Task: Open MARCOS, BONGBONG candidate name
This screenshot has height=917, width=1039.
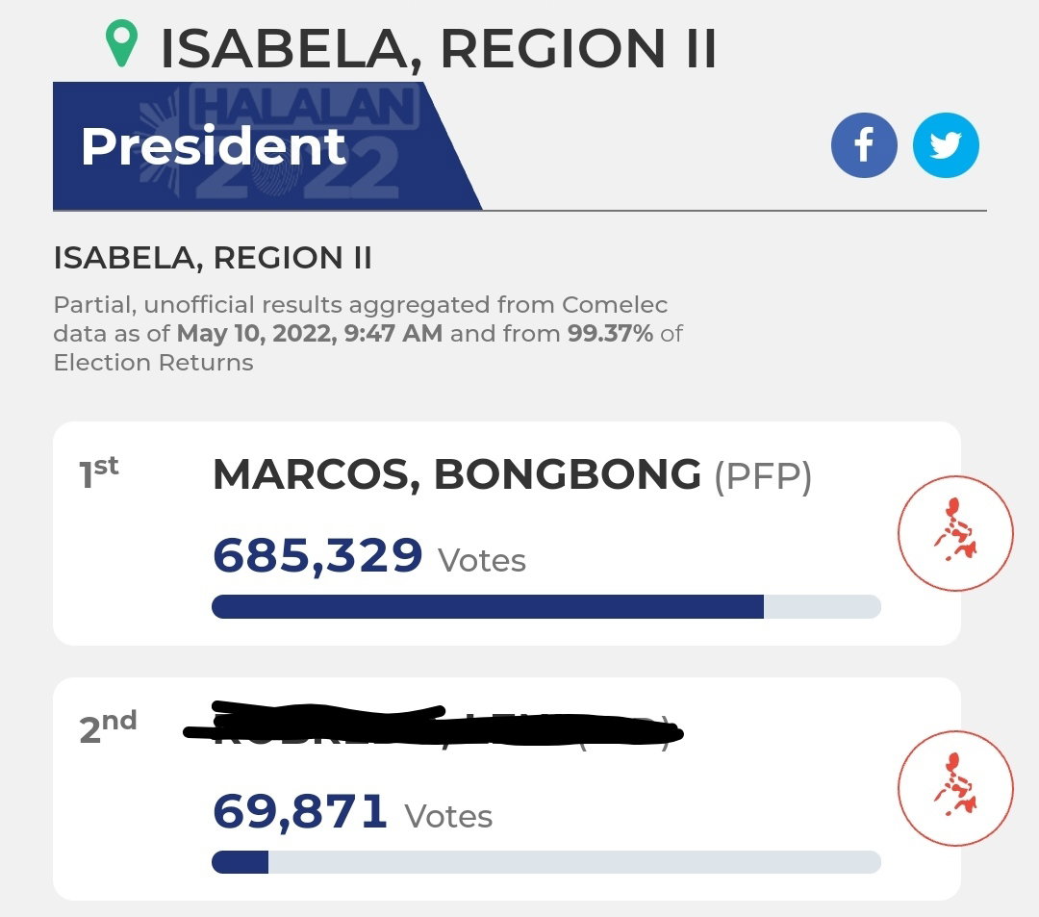Action: [457, 474]
